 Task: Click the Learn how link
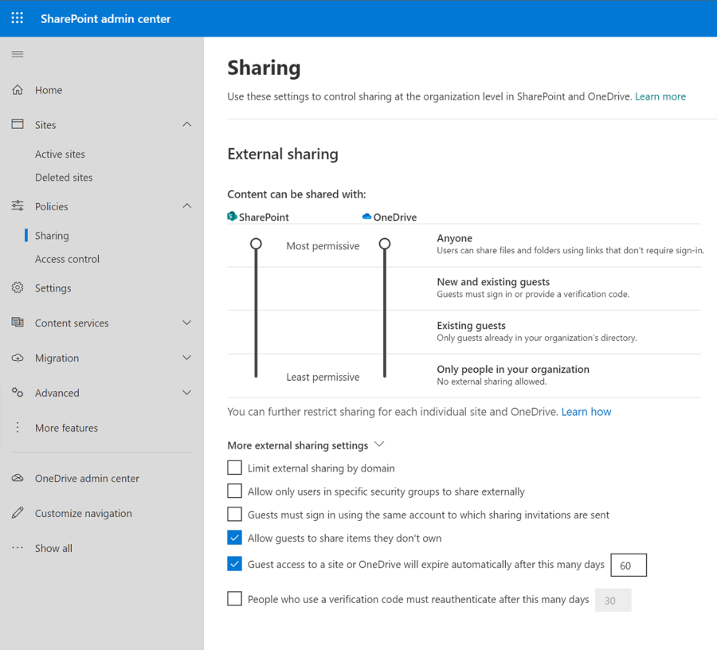pos(586,412)
